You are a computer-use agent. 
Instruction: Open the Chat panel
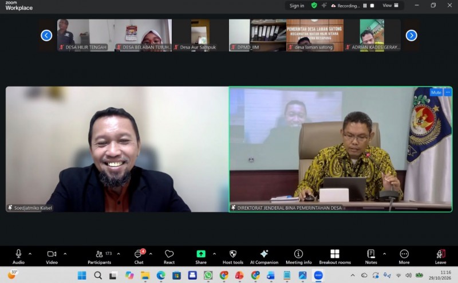139,257
